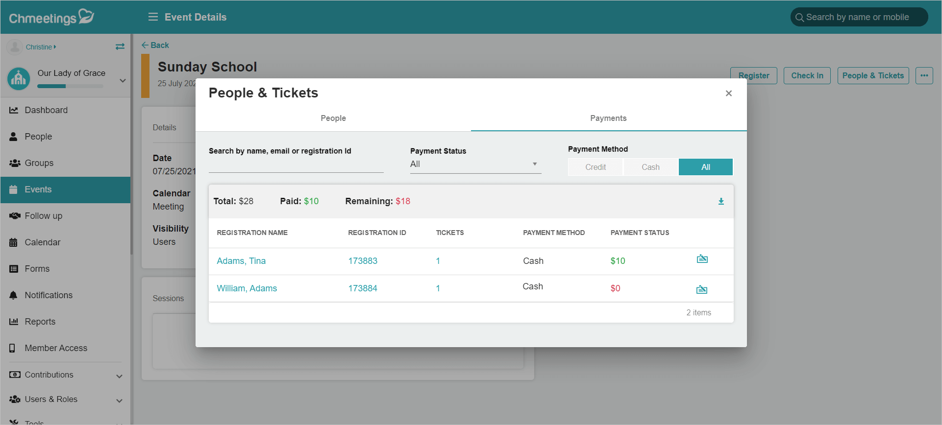Open registration ID 173883
This screenshot has height=425, width=942.
click(363, 261)
